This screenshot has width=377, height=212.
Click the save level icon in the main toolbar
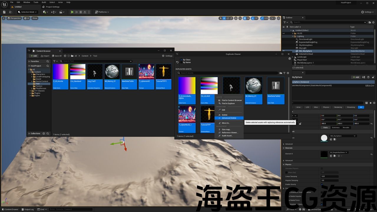tap(4, 12)
